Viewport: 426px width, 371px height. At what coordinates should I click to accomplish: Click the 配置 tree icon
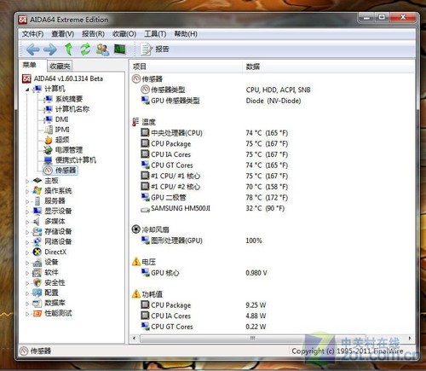point(37,293)
